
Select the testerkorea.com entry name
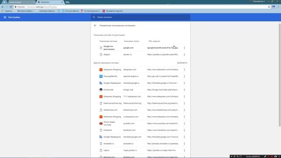(x=110, y=110)
